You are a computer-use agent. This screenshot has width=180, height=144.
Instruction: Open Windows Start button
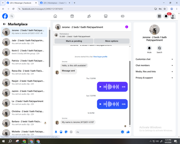3,141
